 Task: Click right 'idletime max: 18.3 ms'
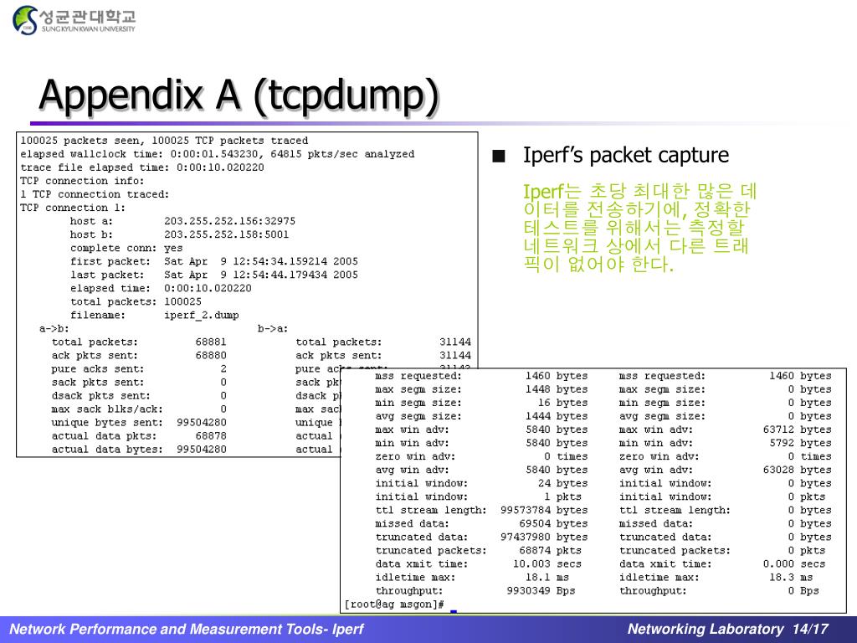716,577
